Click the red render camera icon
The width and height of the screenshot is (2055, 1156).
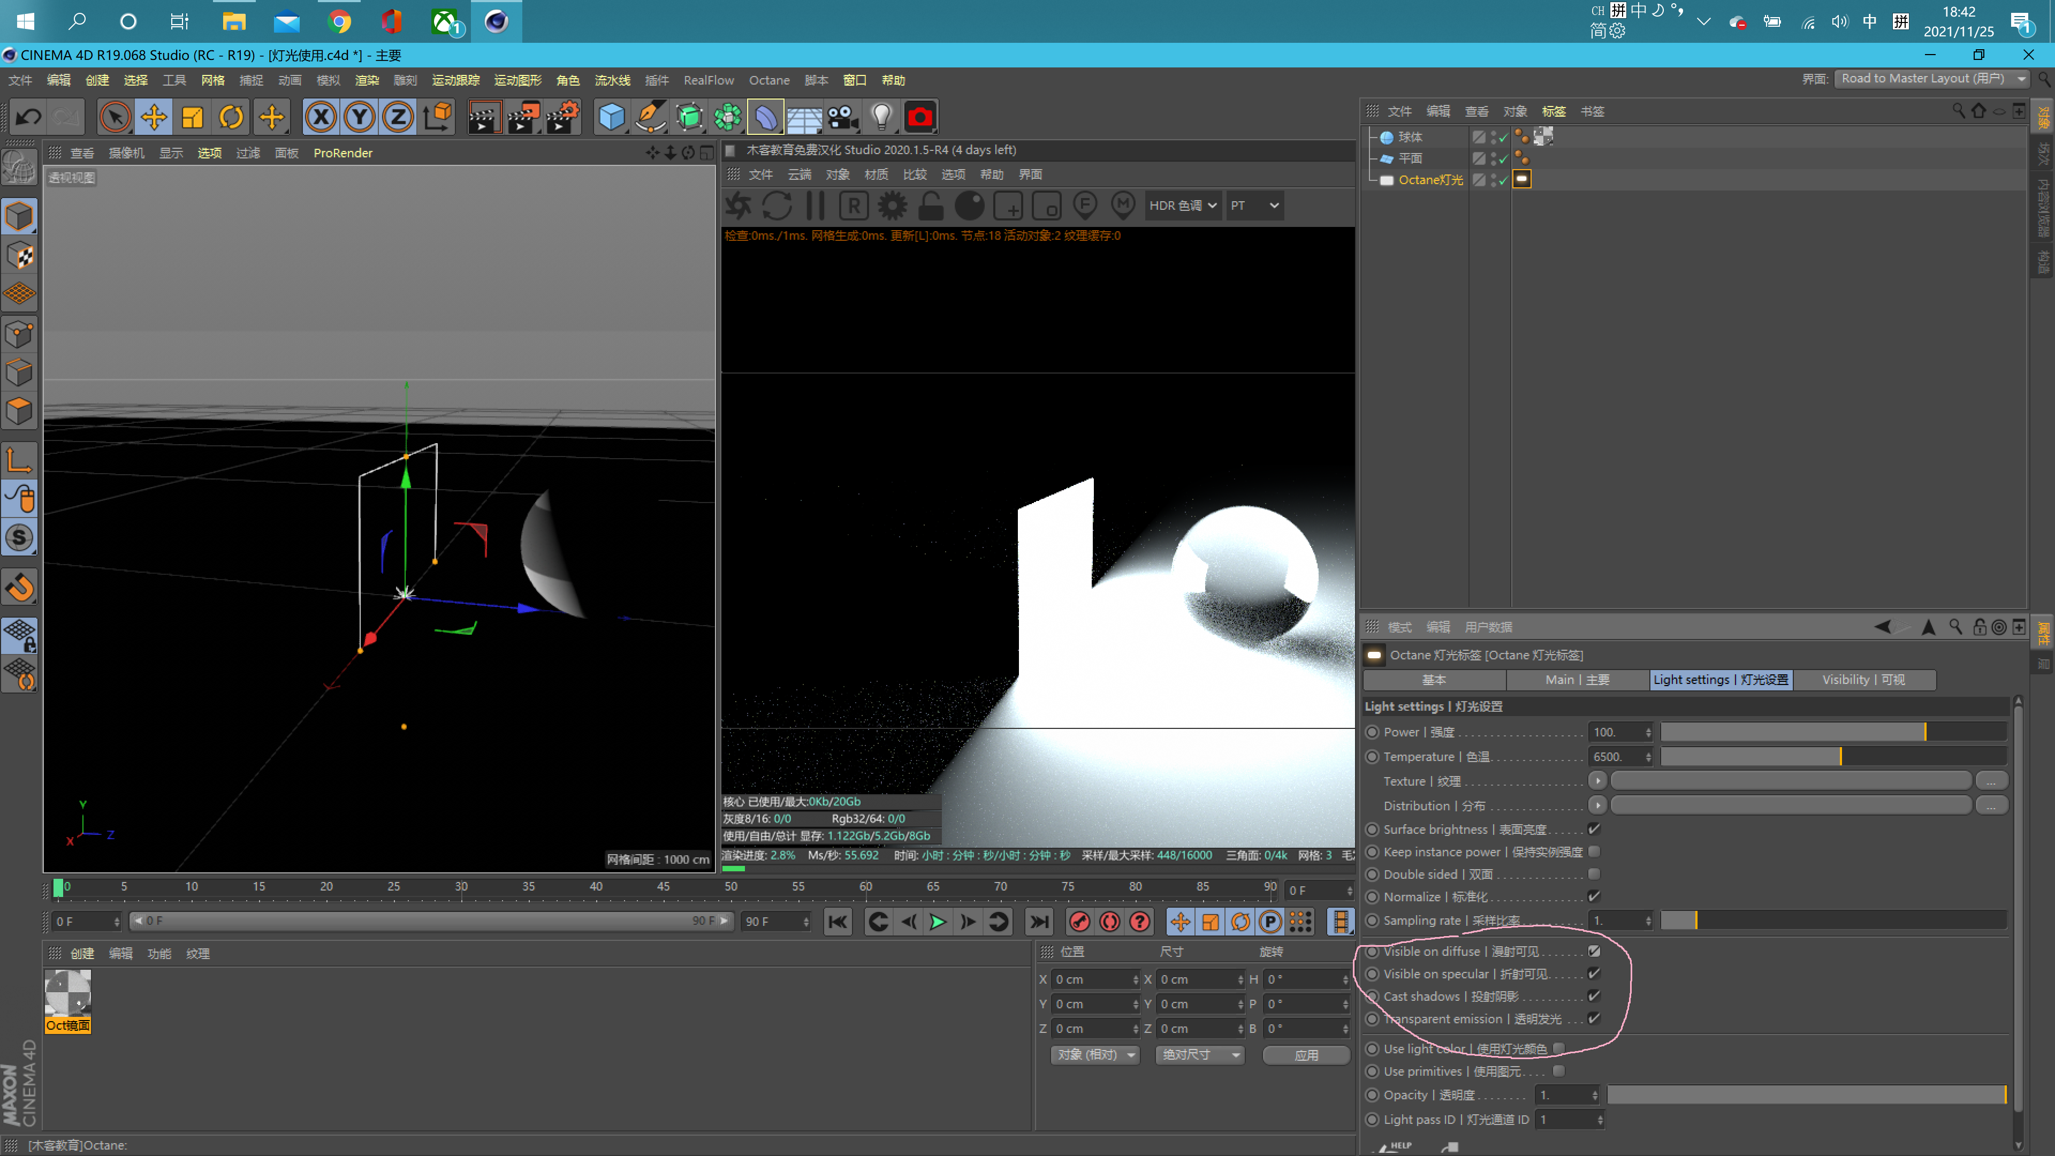(x=920, y=117)
